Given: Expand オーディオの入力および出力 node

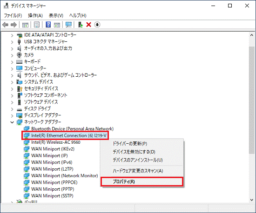Looking at the screenshot, I should (x=12, y=49).
